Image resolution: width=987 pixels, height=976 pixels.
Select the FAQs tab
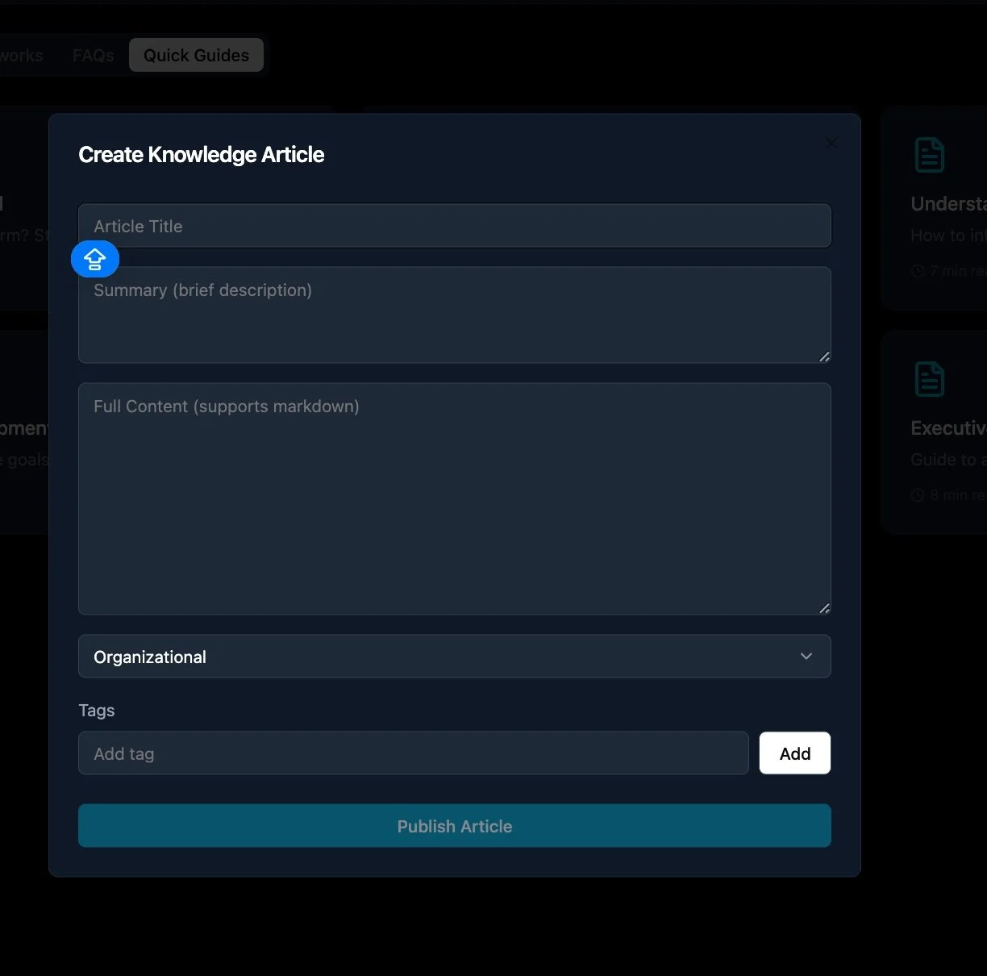point(94,55)
